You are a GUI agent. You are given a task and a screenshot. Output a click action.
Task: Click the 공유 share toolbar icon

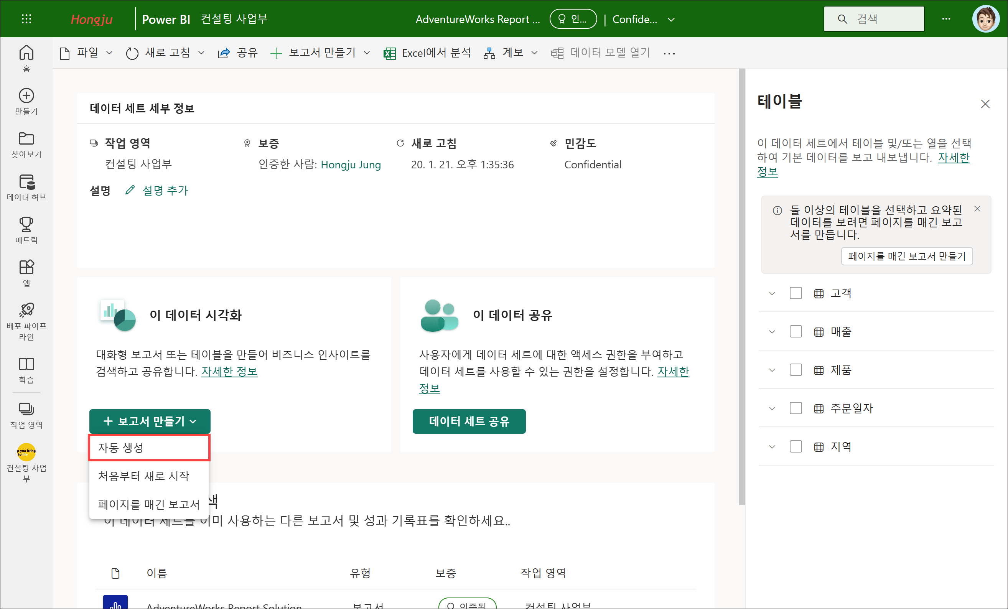tap(224, 53)
